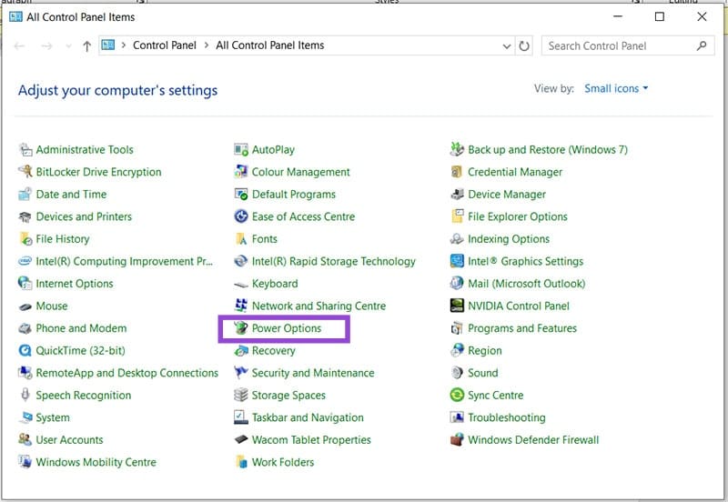Click the Sync Centre icon
Viewport: 728px width, 502px height.
[458, 396]
